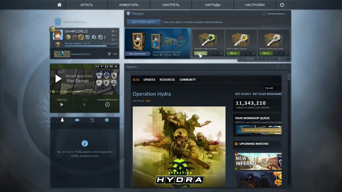The image size is (342, 192).
Task: Click the XP progress bar
Action: point(91,46)
